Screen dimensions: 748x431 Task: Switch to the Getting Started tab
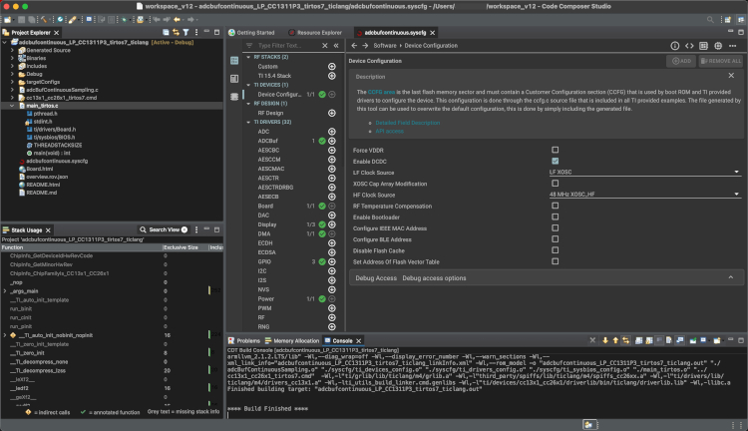[x=251, y=33]
